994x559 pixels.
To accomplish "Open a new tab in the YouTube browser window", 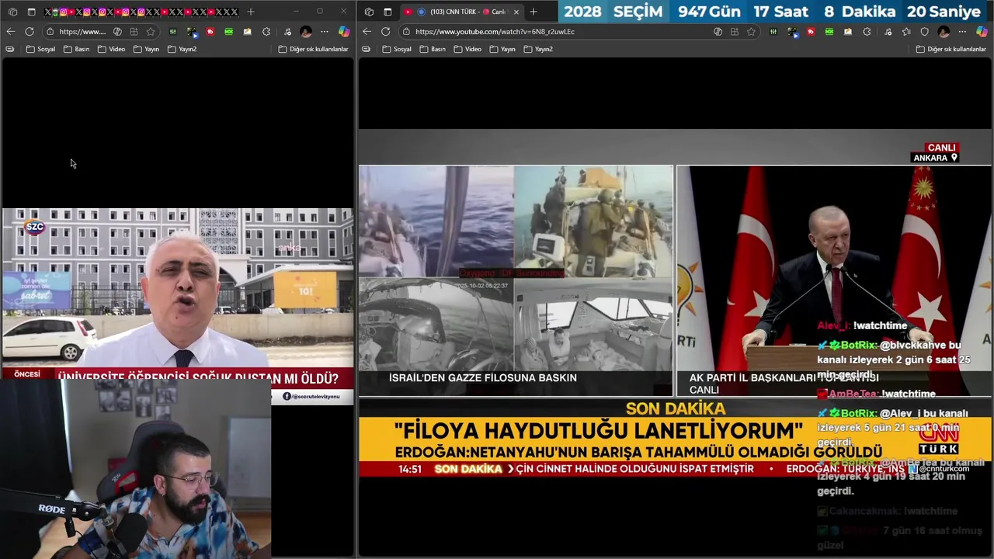I will coord(533,12).
